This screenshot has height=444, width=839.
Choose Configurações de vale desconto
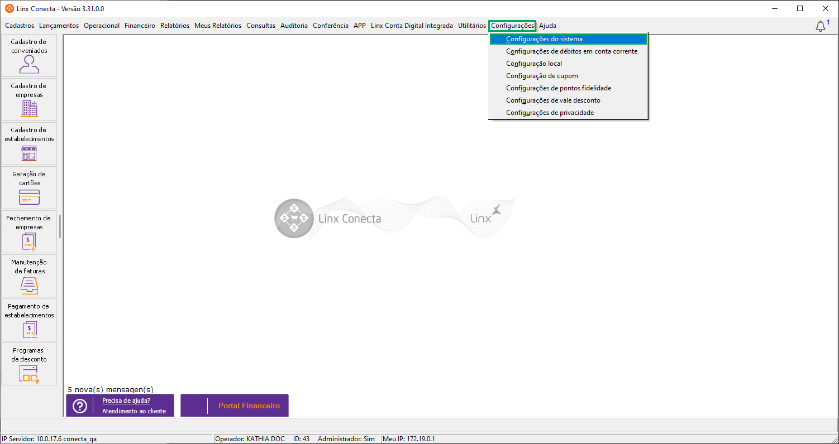coord(568,100)
